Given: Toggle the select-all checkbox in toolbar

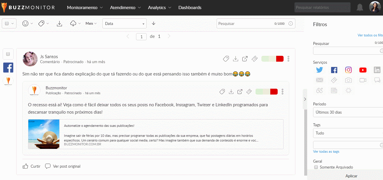Looking at the screenshot, I should [x=7, y=23].
